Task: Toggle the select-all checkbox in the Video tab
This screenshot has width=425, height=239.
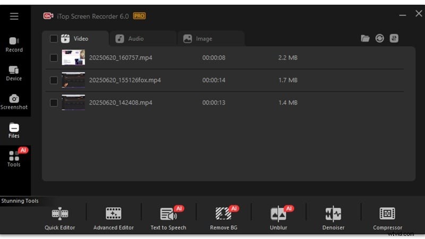Action: point(54,39)
